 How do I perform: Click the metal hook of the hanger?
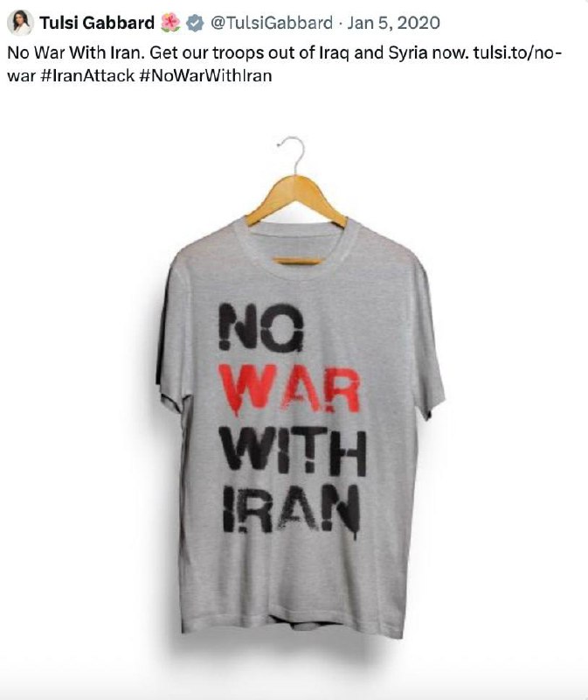click(292, 155)
